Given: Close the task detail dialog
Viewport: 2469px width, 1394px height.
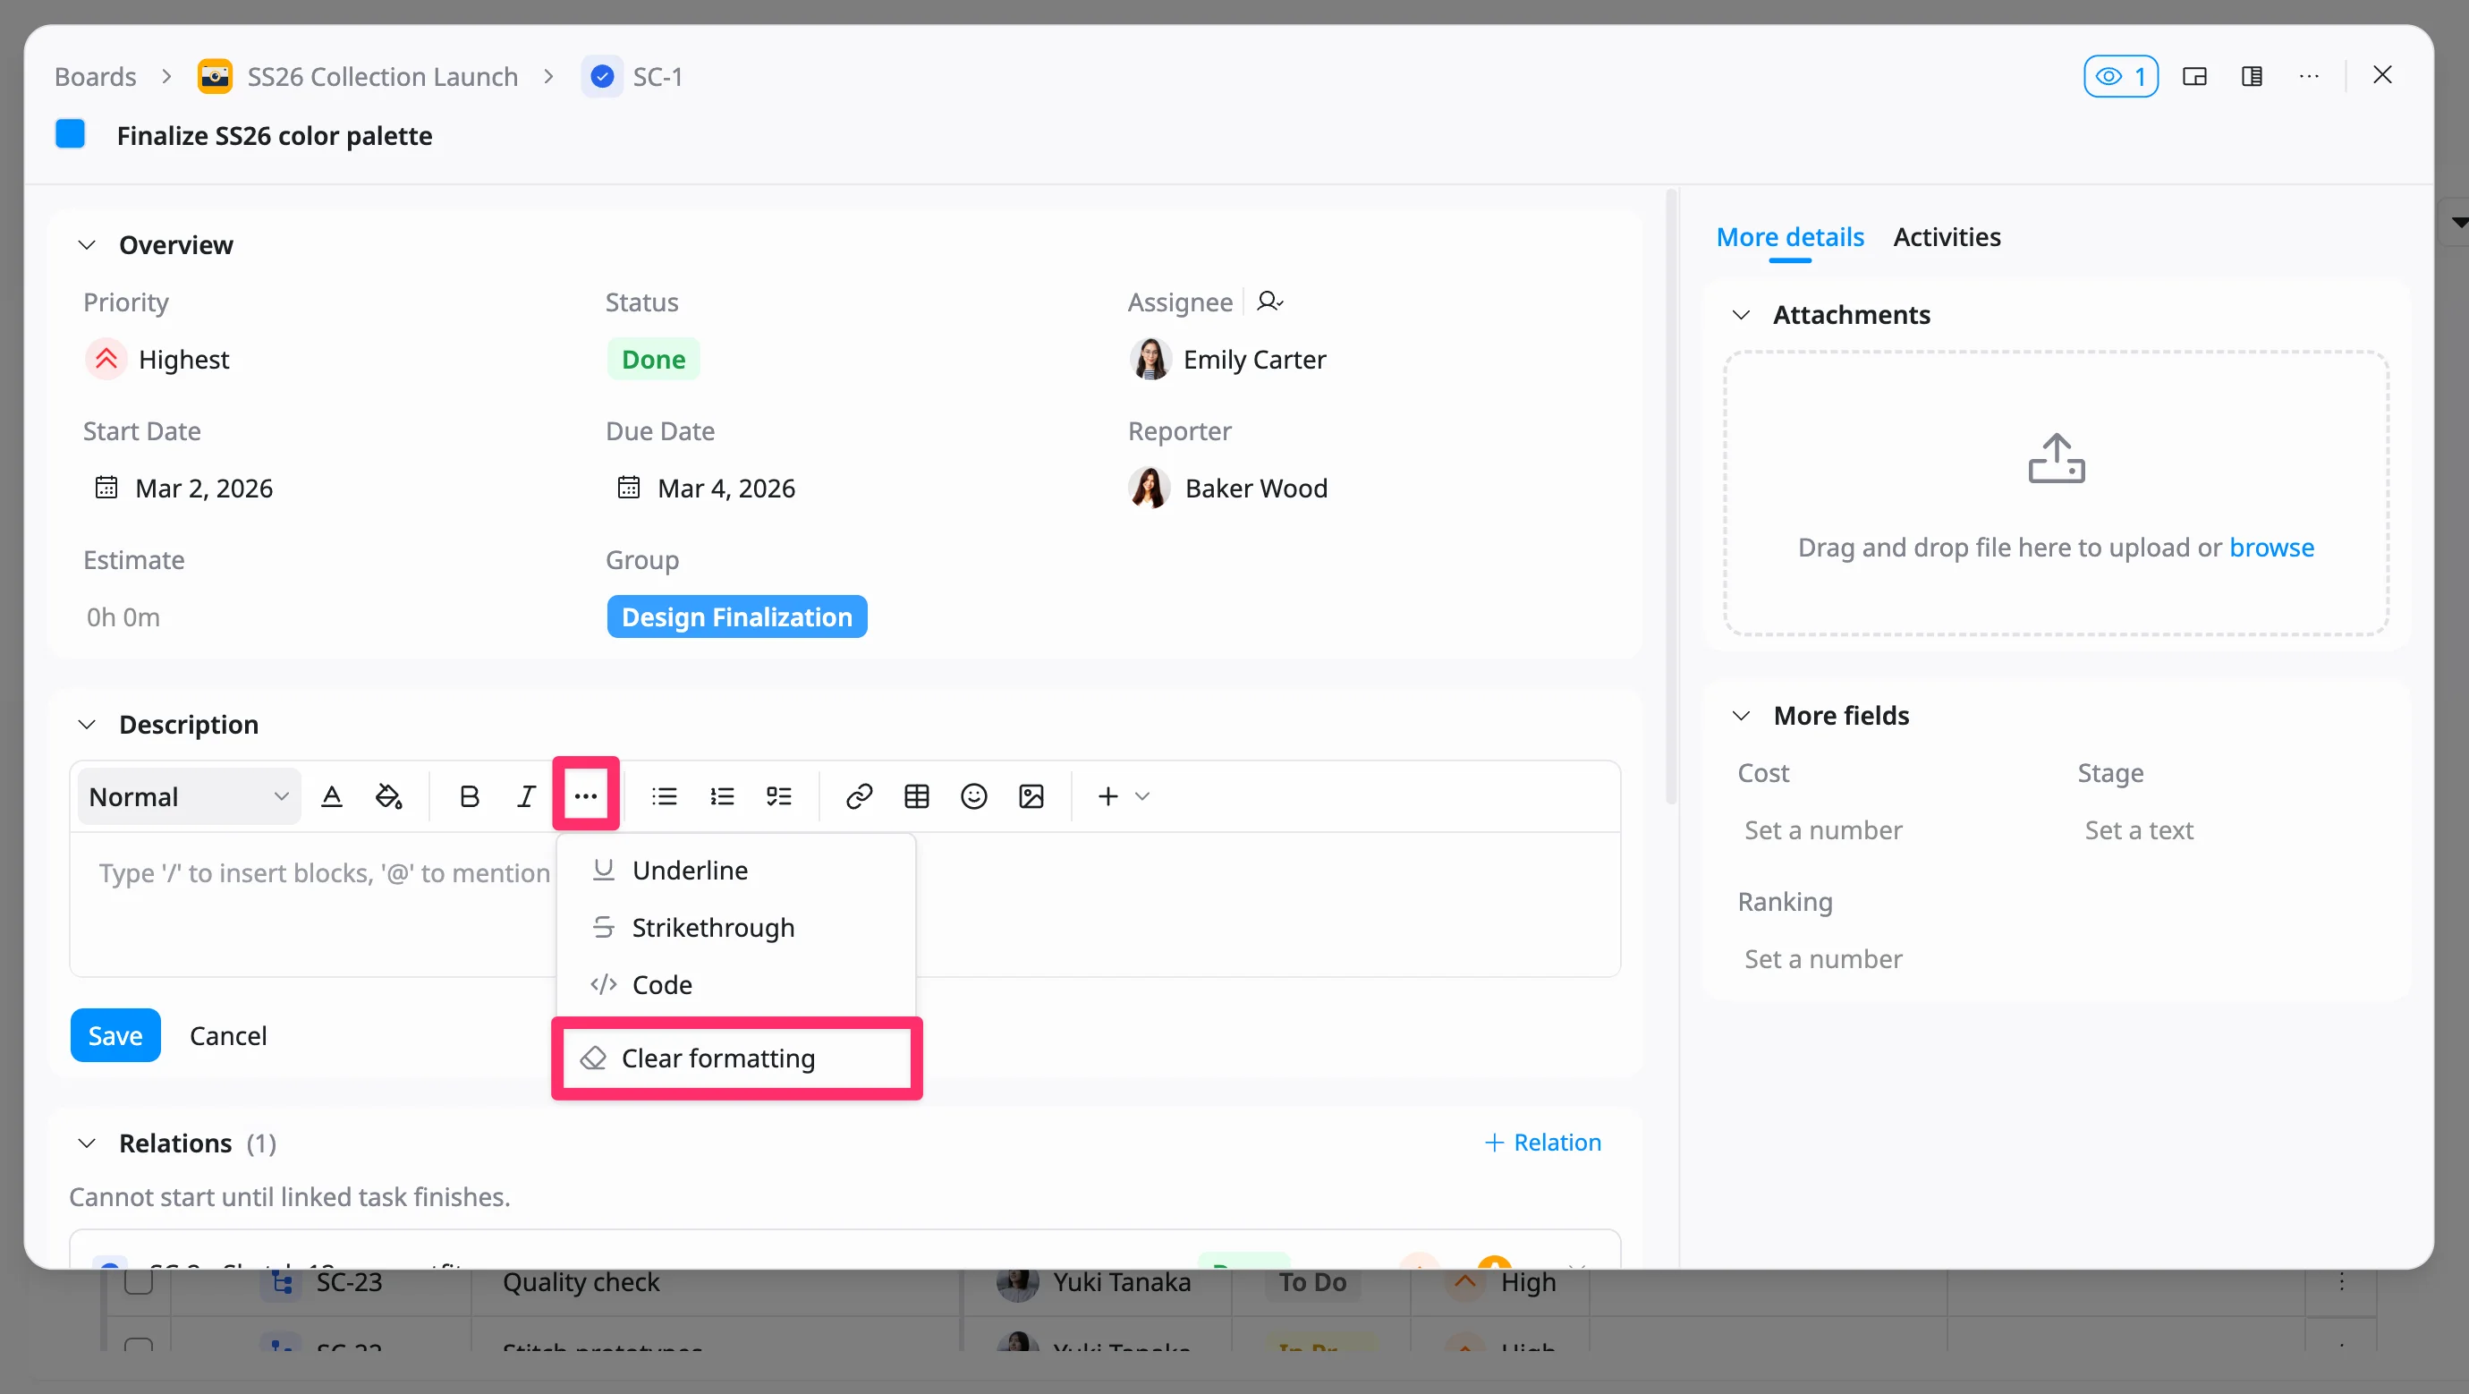Looking at the screenshot, I should [2383, 75].
